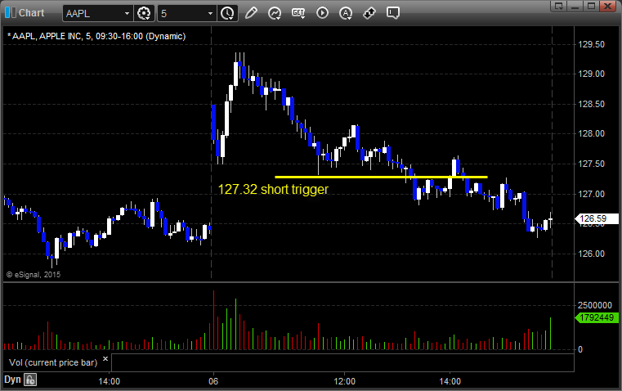The width and height of the screenshot is (622, 391).
Task: Click the Dyn label at bottom left
Action: [x=12, y=380]
